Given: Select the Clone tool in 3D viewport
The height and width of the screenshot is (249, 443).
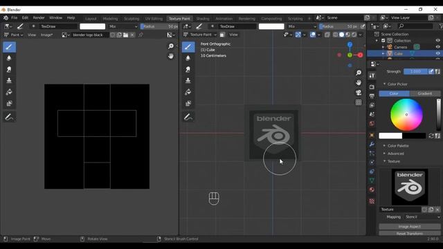Looking at the screenshot, I should [188, 81].
